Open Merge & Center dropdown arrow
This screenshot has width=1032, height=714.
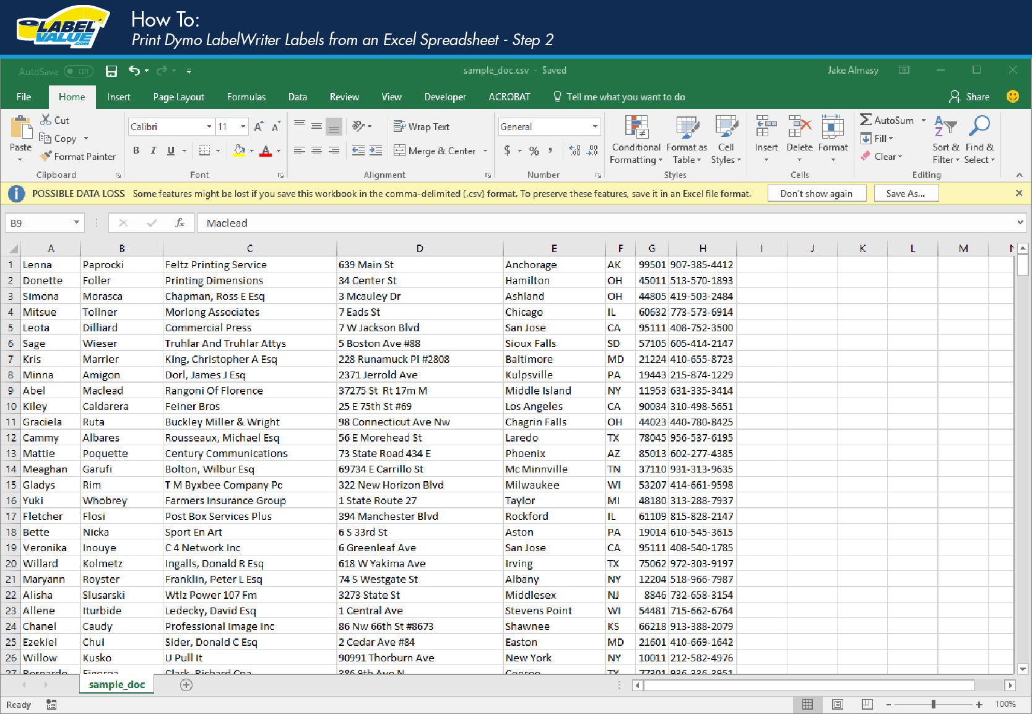pos(485,150)
